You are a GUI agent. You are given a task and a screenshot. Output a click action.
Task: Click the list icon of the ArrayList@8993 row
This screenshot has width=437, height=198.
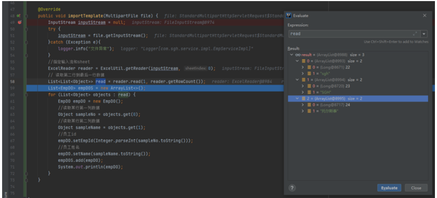click(x=303, y=61)
